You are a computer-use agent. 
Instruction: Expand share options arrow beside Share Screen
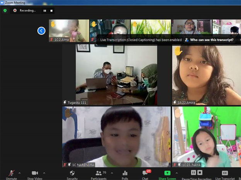pyautogui.click(x=177, y=173)
